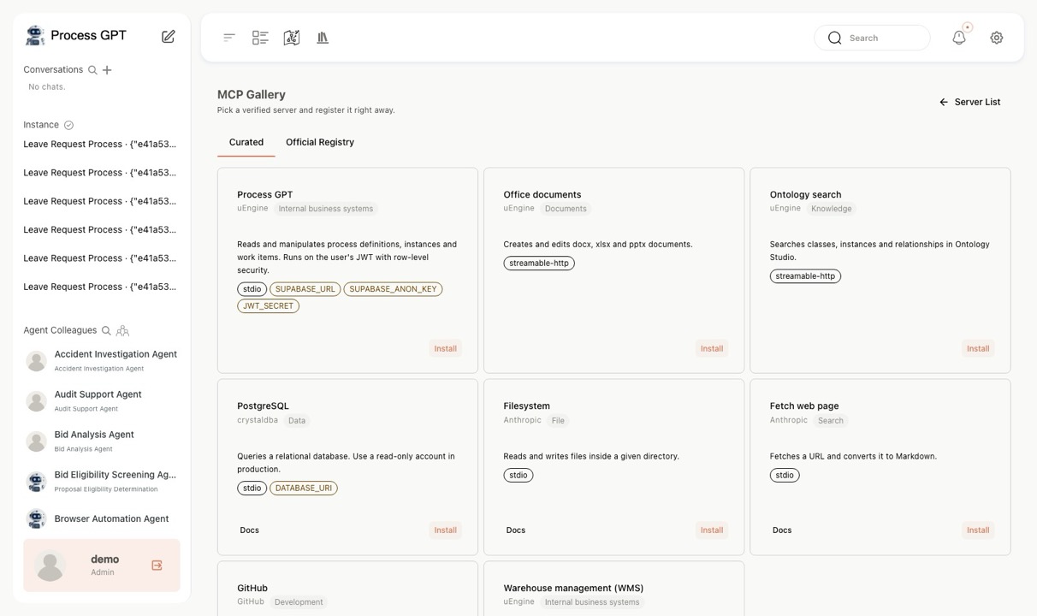Select Audit Support Agent colleague
Image resolution: width=1037 pixels, height=616 pixels.
pos(101,401)
